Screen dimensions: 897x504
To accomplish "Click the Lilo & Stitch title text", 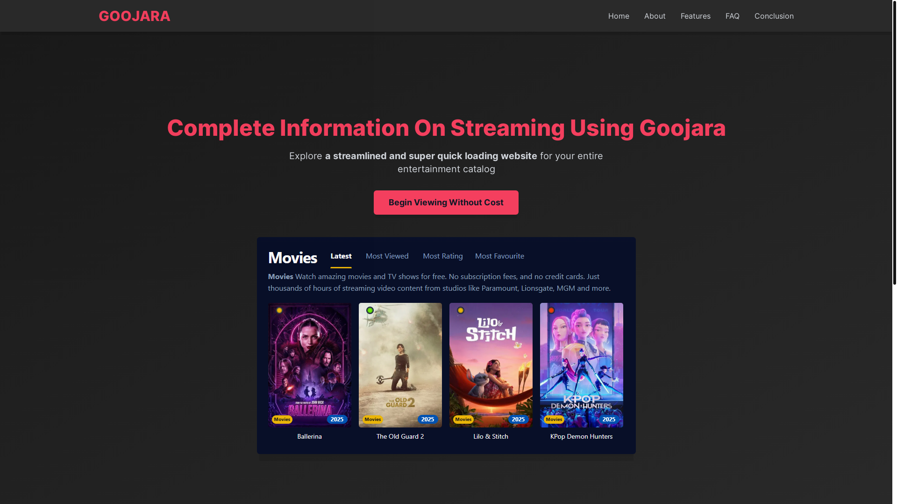I will tap(491, 436).
